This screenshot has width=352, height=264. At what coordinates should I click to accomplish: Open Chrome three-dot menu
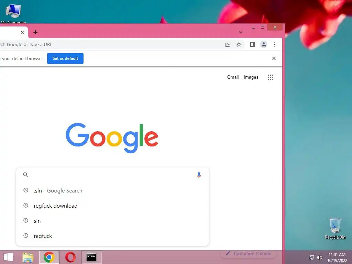point(275,44)
